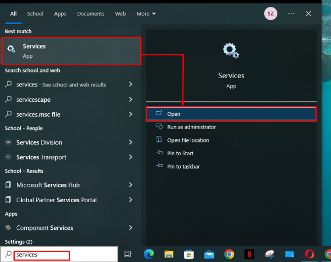Expand the Services Division result arrow
The width and height of the screenshot is (331, 262).
point(130,142)
